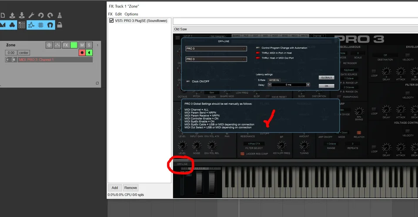Toggle the Clock ON/OFF switch
This screenshot has width=418, height=217.
click(188, 82)
